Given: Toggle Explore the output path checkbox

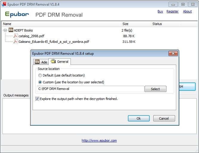Looking at the screenshot, I should pos(37,99).
